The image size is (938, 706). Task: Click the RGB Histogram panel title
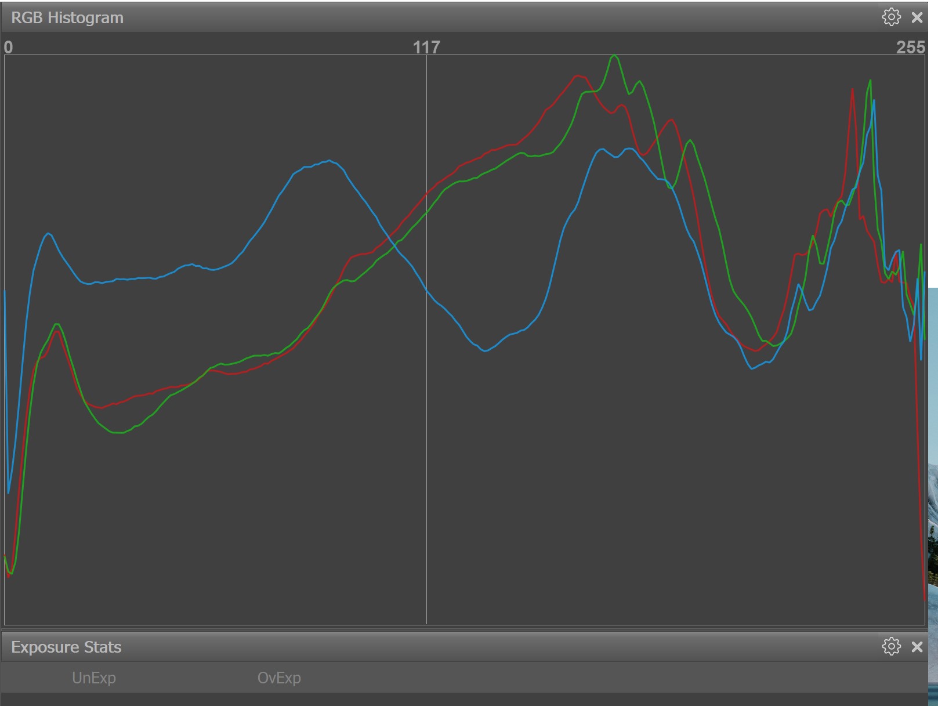click(x=67, y=17)
